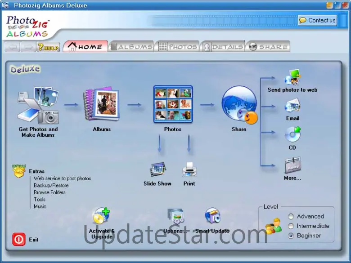Click the red Exit power icon

click(19, 239)
